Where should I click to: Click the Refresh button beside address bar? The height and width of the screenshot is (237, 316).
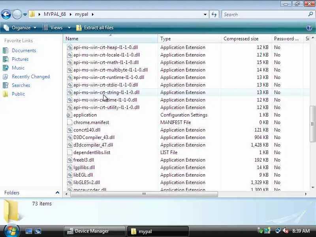214,15
